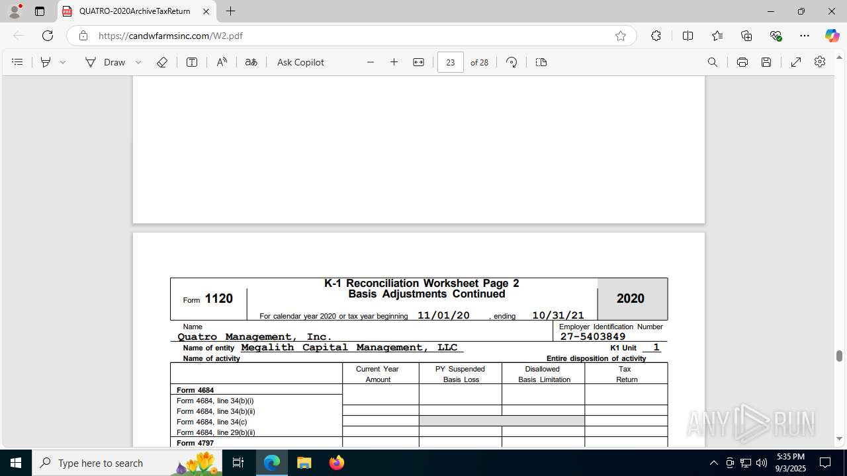Zoom out of the PDF page
847x476 pixels.
point(371,62)
